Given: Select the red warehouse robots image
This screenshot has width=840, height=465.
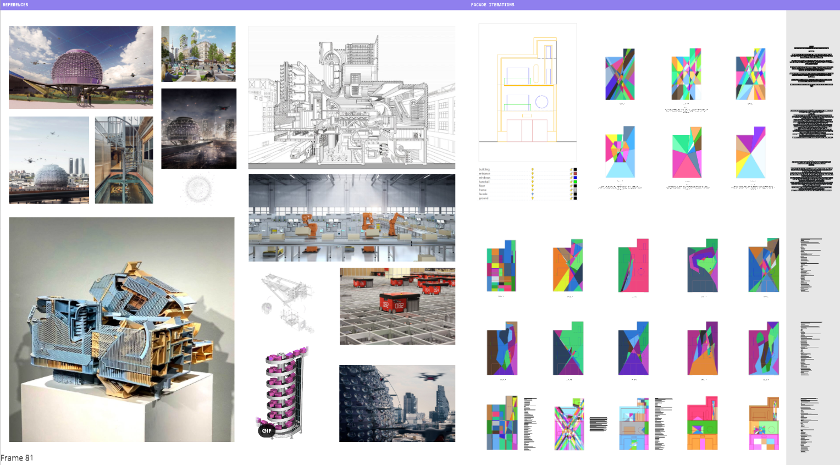Looking at the screenshot, I should pyautogui.click(x=397, y=306).
